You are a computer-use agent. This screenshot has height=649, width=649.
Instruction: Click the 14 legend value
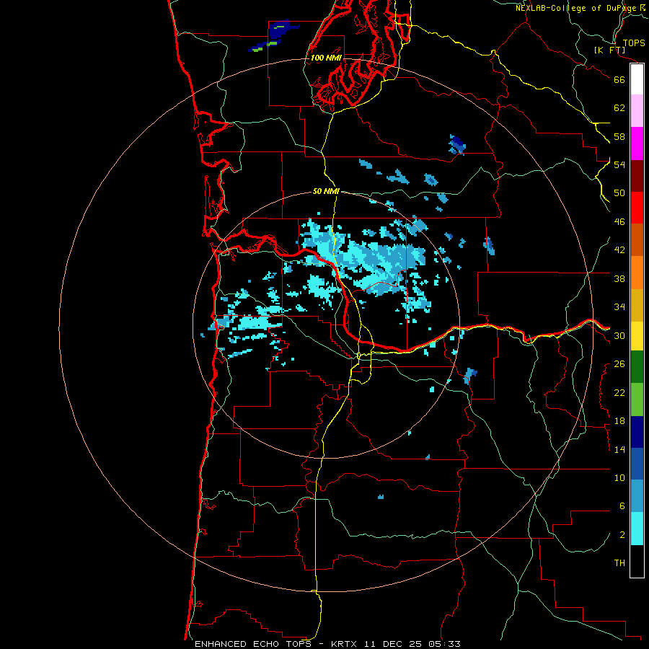tap(619, 449)
